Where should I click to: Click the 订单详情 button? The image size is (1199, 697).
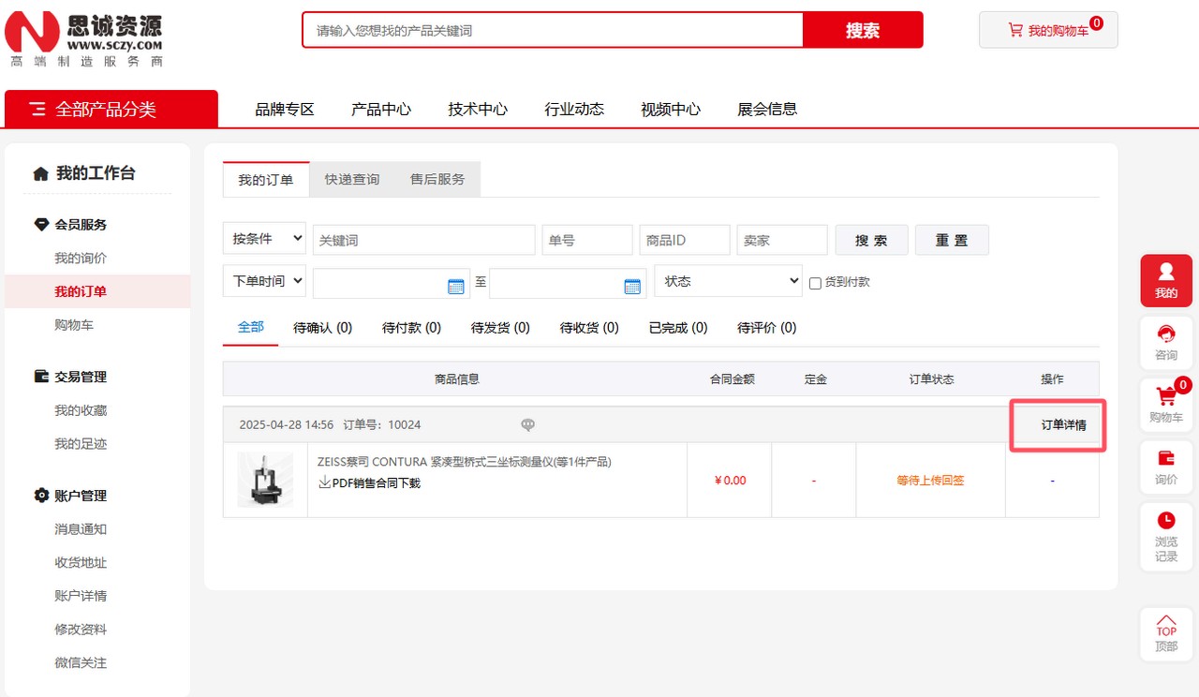pyautogui.click(x=1063, y=425)
